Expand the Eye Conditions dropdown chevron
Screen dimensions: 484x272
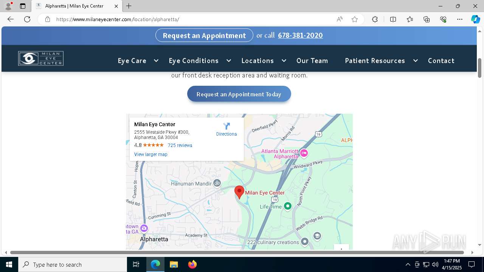click(228, 60)
